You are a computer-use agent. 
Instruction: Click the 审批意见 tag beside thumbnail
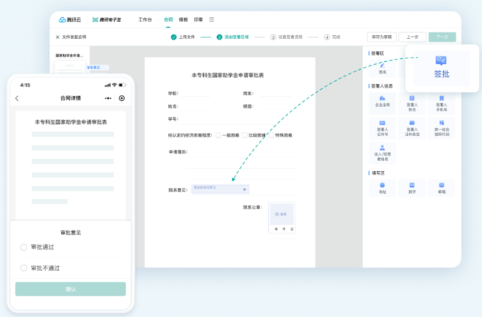point(97,68)
